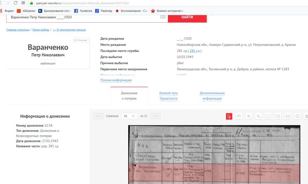Fit document scan to width

click(288, 116)
